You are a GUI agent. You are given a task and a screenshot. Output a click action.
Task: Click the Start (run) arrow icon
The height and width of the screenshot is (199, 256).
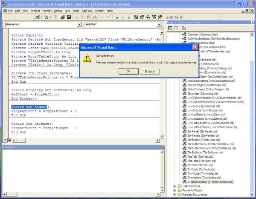click(x=117, y=17)
